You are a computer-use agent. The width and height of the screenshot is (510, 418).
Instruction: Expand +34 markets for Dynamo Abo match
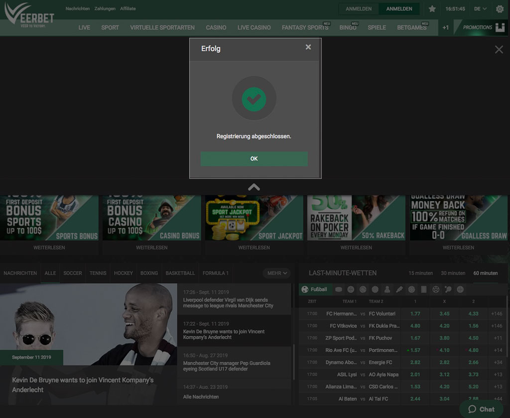pyautogui.click(x=498, y=362)
